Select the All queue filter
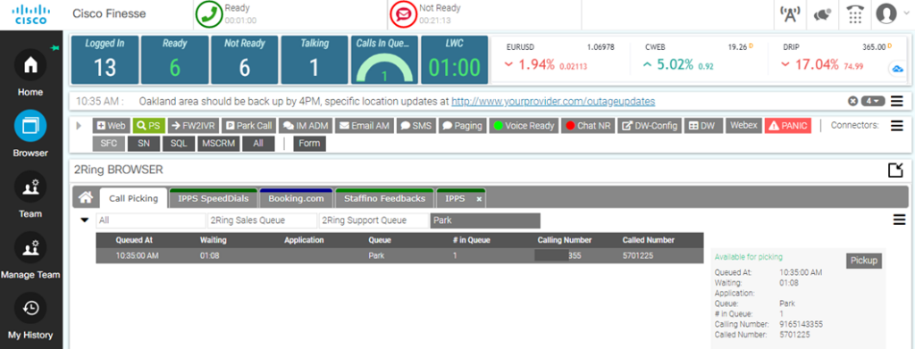The image size is (915, 349). click(150, 220)
